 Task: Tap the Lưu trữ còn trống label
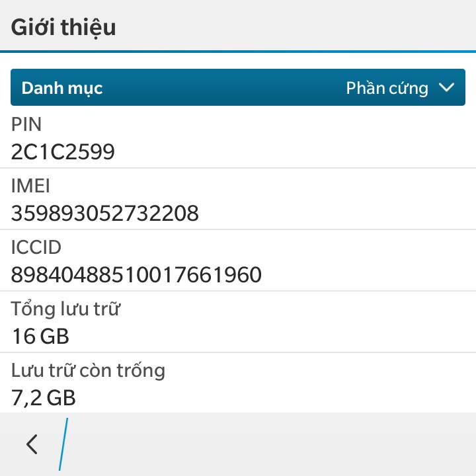tap(88, 370)
